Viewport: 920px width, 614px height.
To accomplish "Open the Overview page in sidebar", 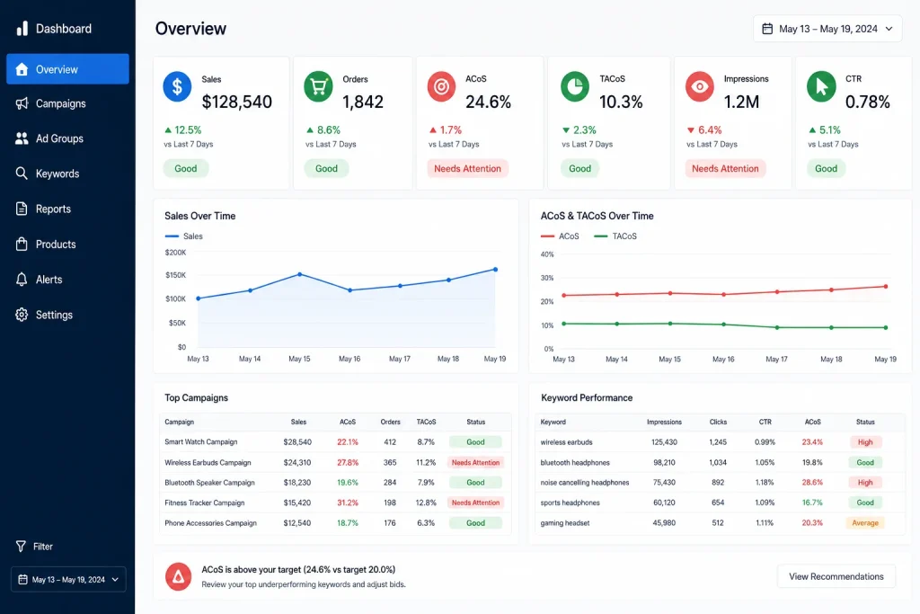I will click(x=67, y=69).
